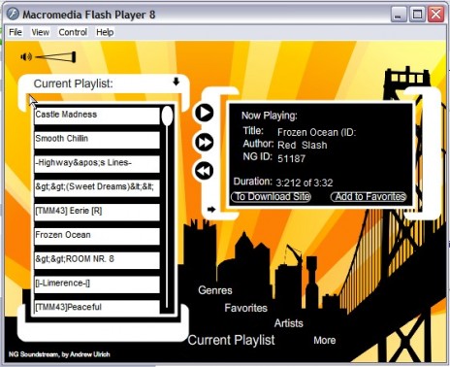Click the Add to Favorites button
The width and height of the screenshot is (450, 367).
click(369, 196)
